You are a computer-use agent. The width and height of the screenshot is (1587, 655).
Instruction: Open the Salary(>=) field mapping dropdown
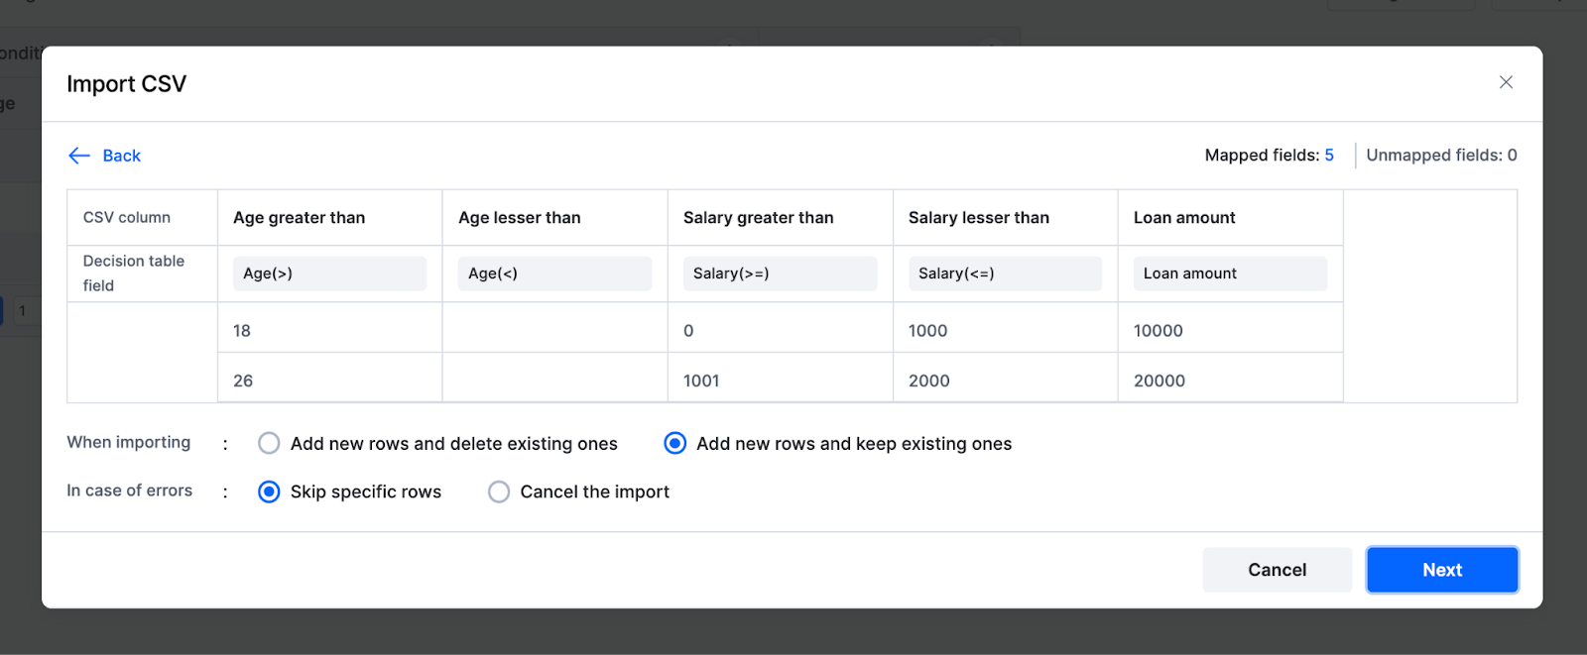pyautogui.click(x=780, y=273)
